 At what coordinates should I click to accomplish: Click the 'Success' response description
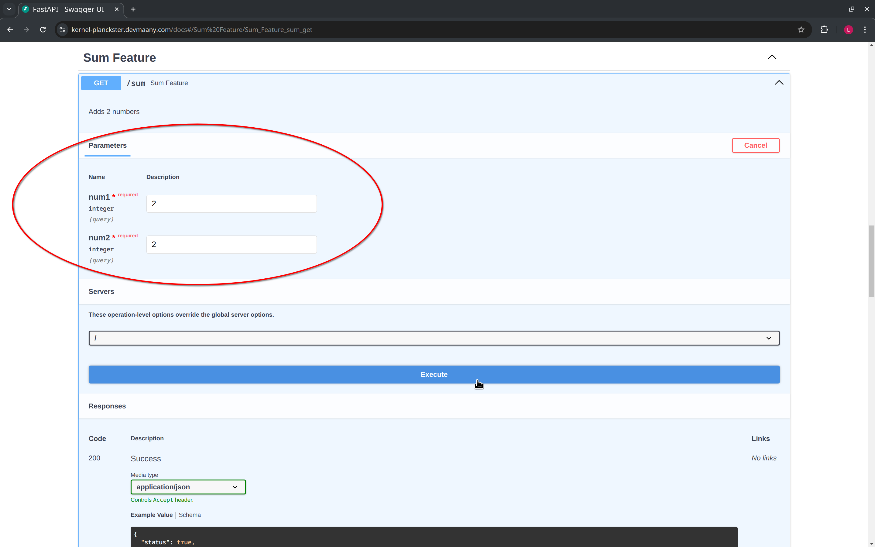pyautogui.click(x=146, y=459)
